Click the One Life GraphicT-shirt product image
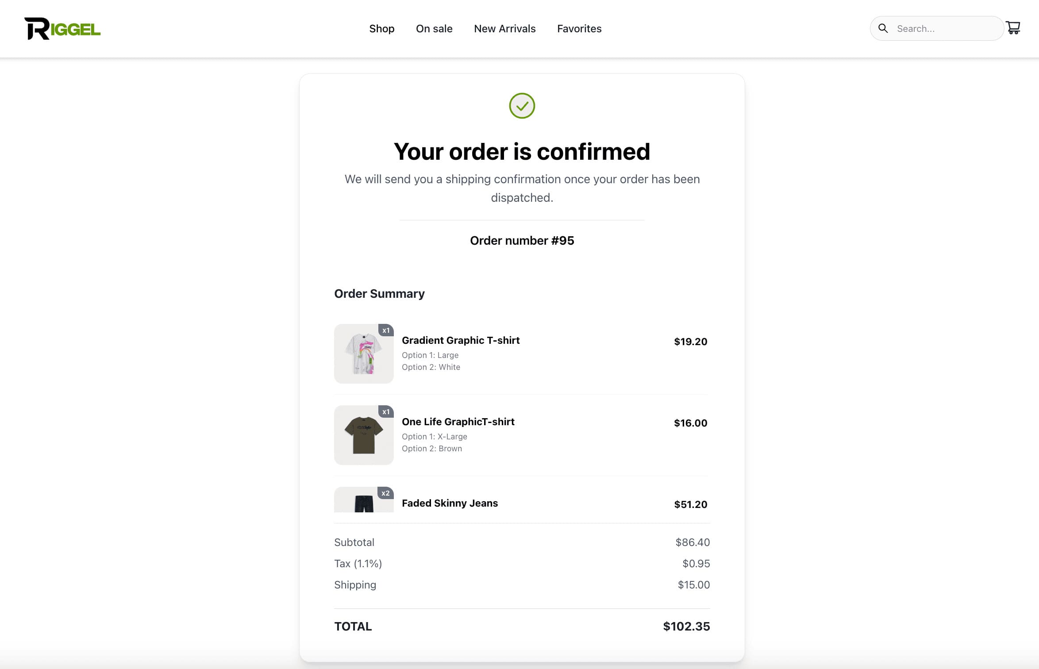 click(363, 435)
